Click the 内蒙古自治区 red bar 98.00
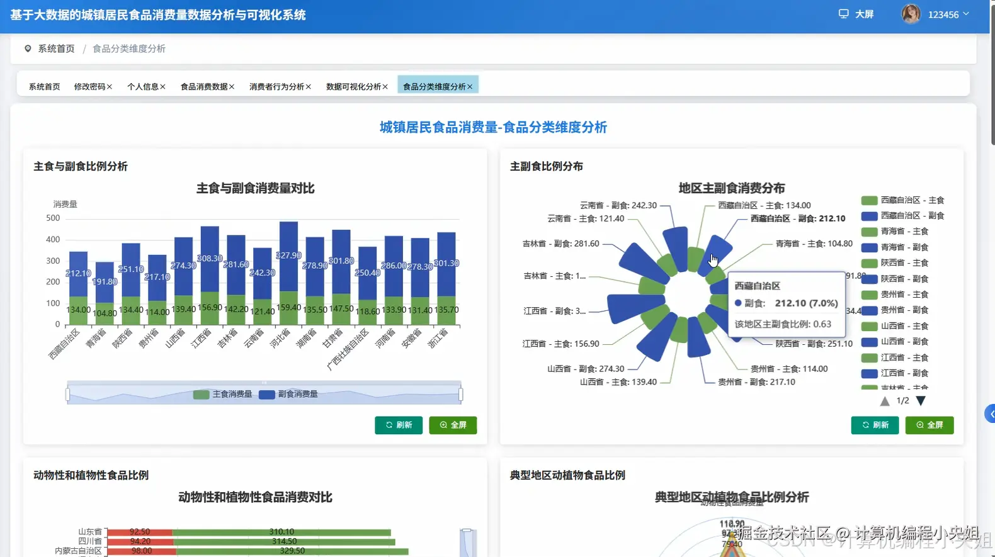The width and height of the screenshot is (995, 557). (x=142, y=551)
